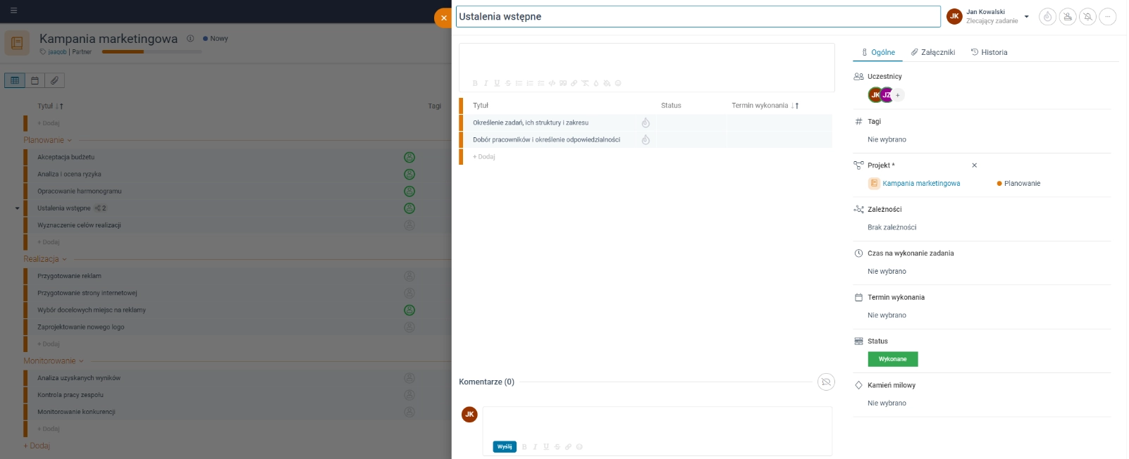
Task: Switch to the Załączniki tab
Action: (x=933, y=52)
